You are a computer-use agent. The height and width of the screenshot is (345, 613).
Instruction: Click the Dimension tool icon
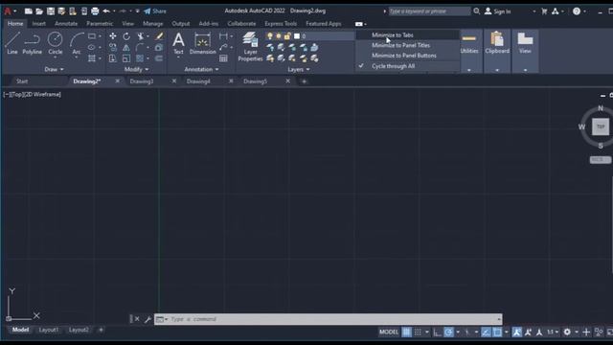(x=202, y=43)
